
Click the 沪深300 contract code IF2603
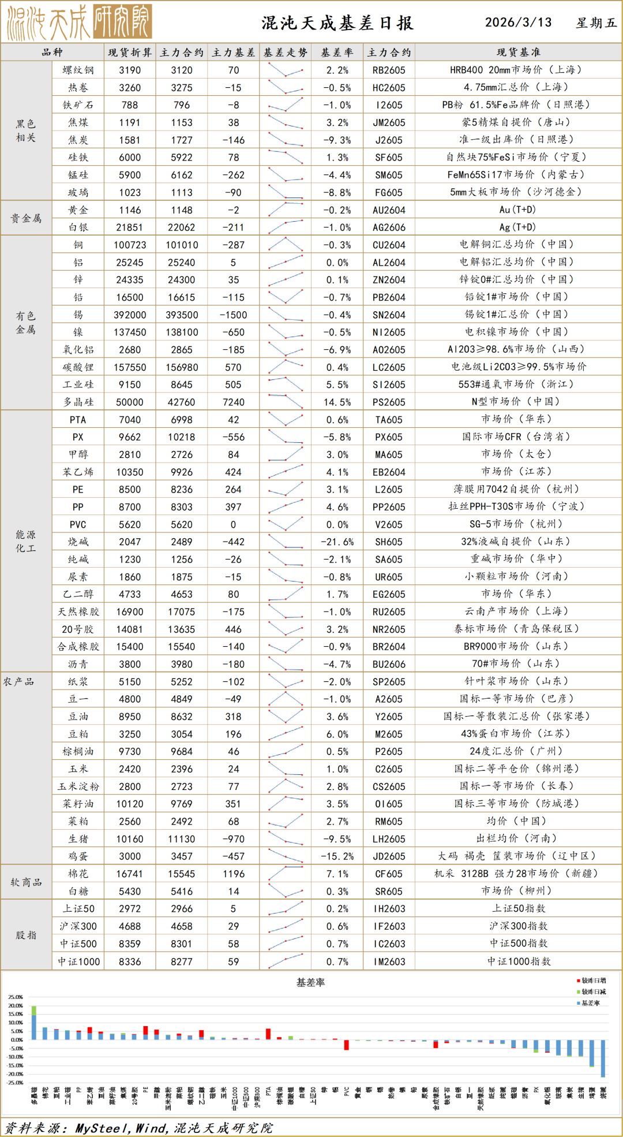(389, 926)
